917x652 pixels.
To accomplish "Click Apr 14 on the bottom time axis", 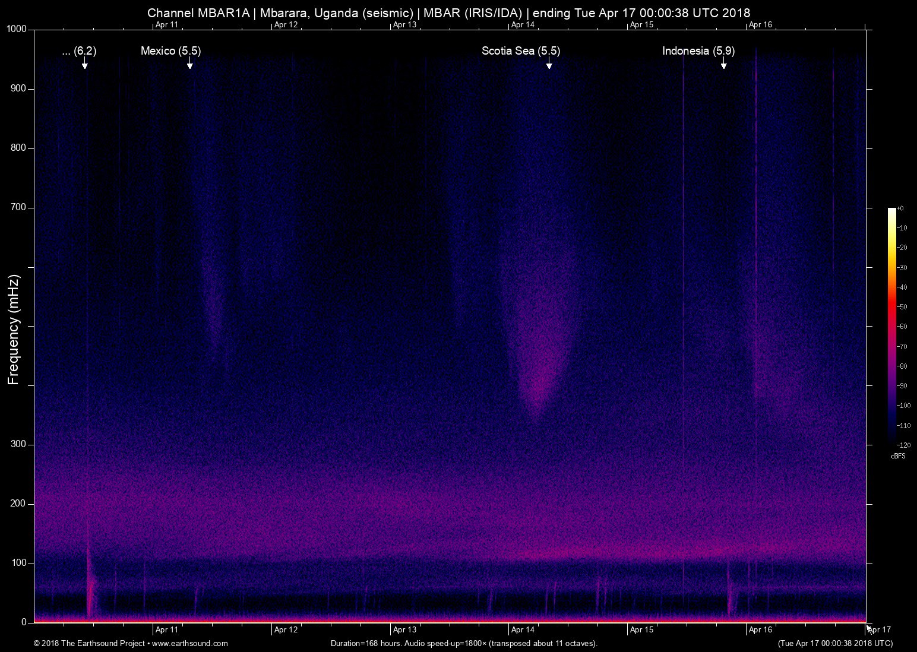I will click(x=523, y=629).
